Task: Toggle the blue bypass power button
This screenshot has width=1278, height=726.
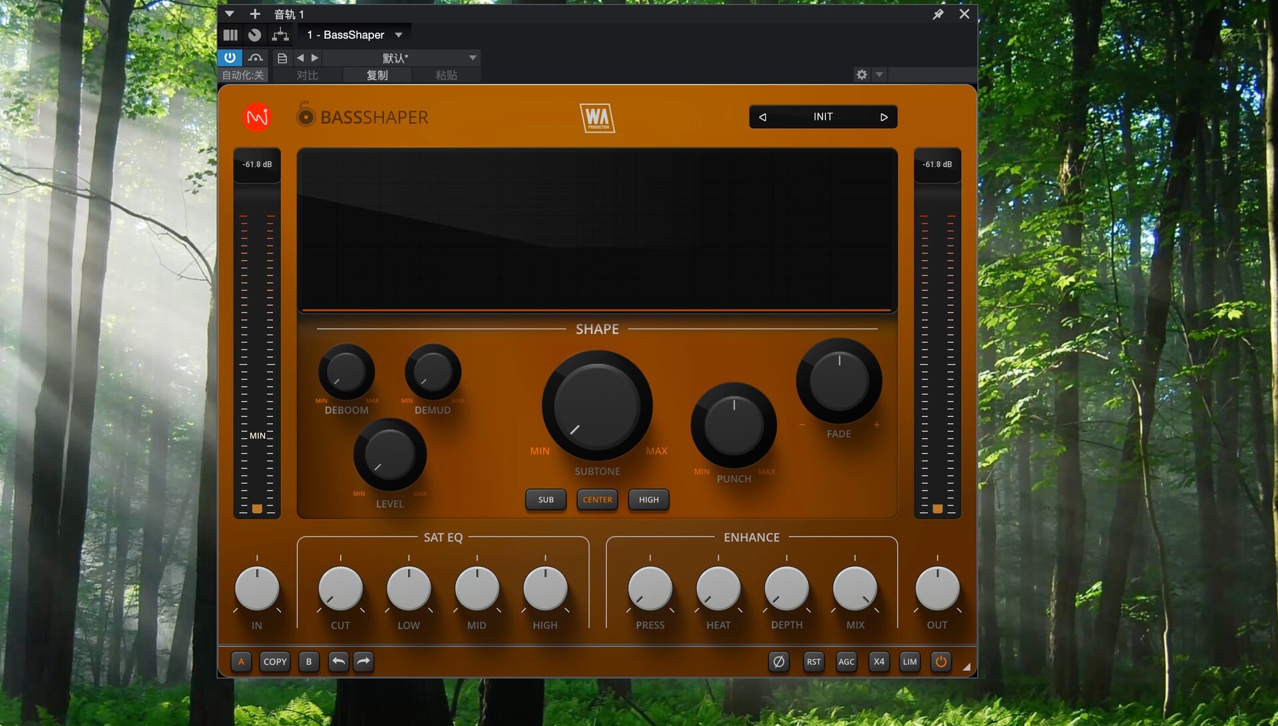Action: pos(230,58)
